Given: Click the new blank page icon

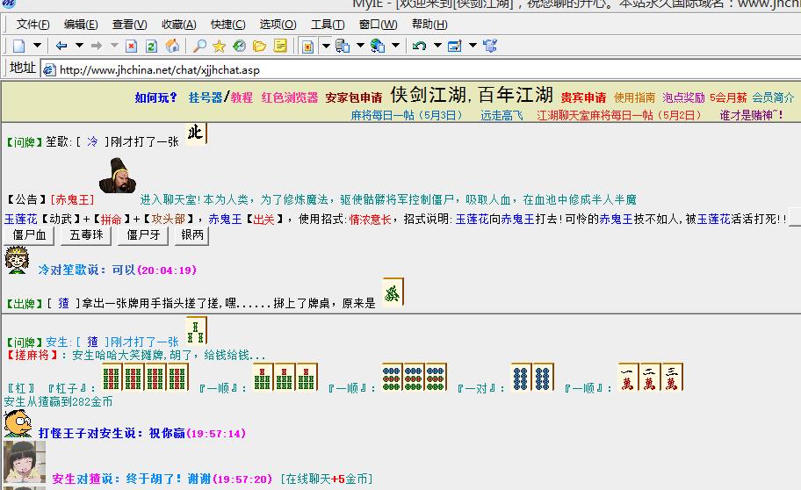Looking at the screenshot, I should pos(19,46).
